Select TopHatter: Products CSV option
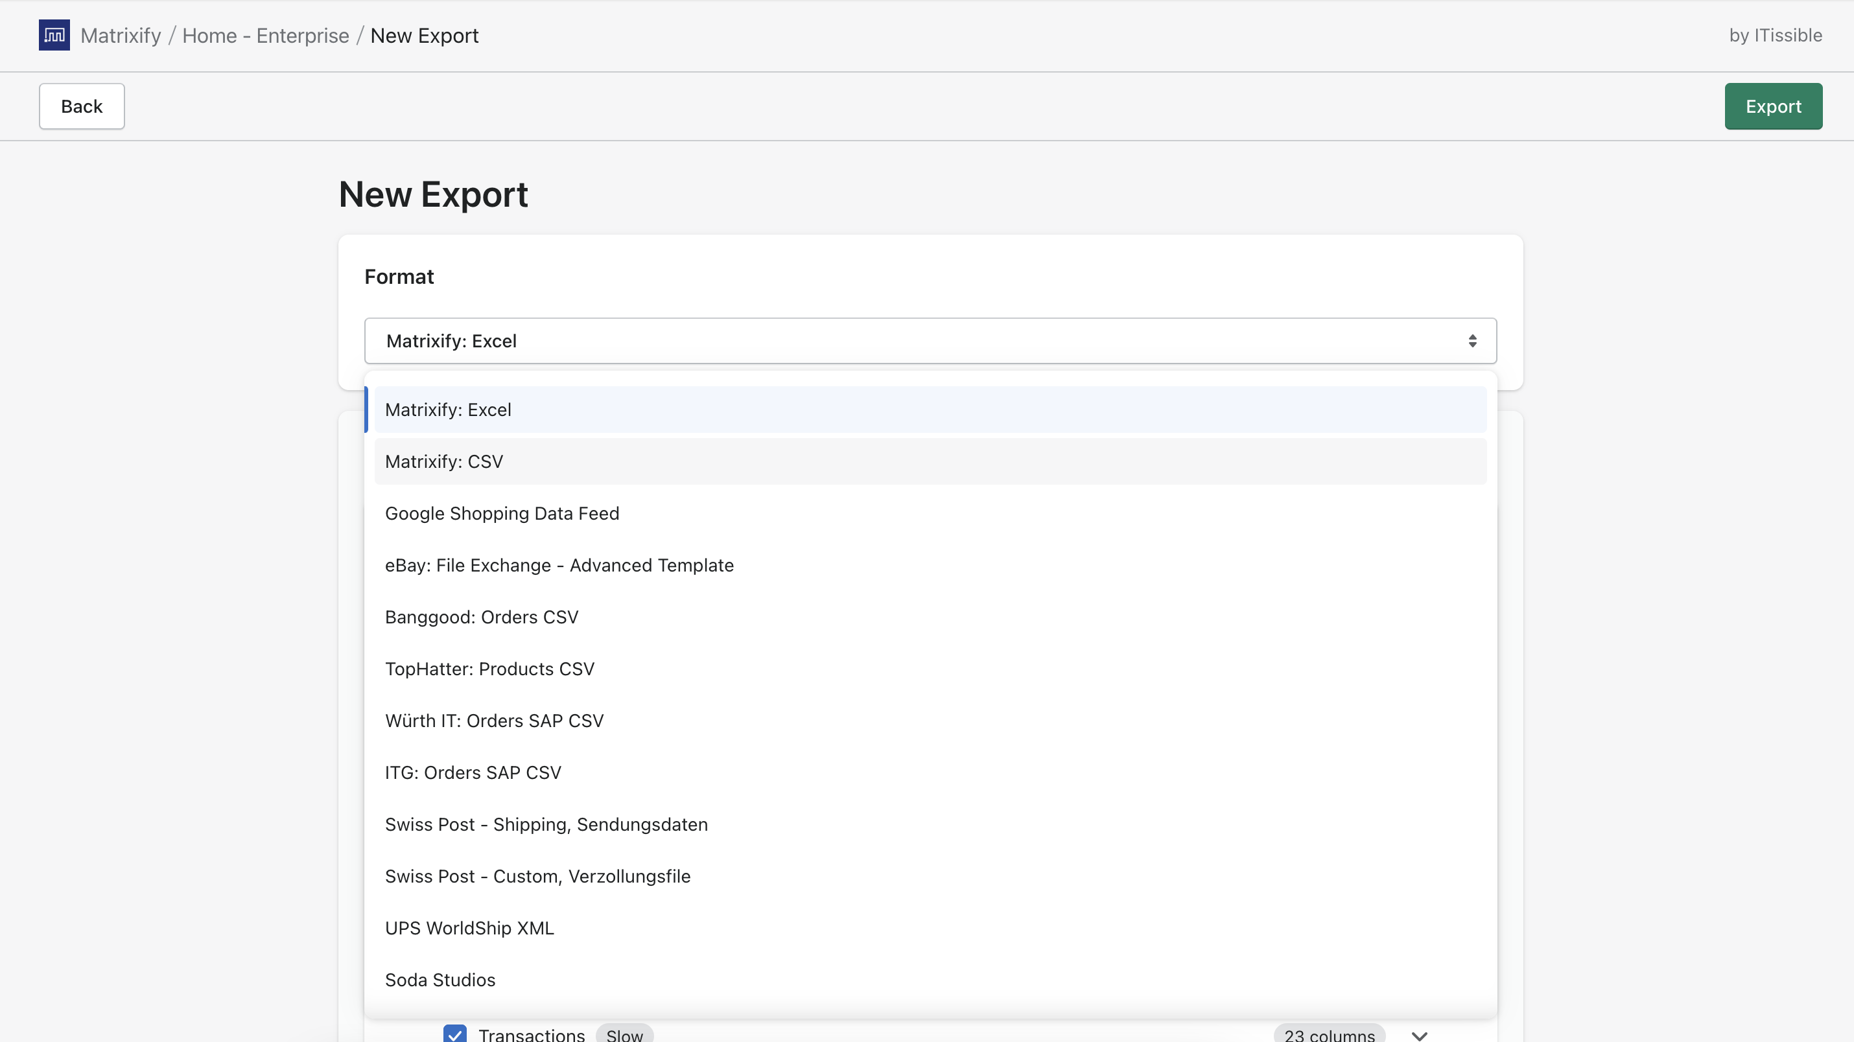The height and width of the screenshot is (1042, 1854). coord(931,669)
